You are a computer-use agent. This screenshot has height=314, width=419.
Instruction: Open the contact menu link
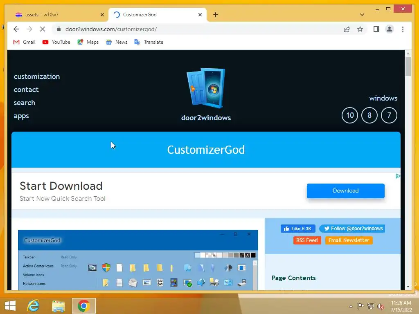(26, 90)
